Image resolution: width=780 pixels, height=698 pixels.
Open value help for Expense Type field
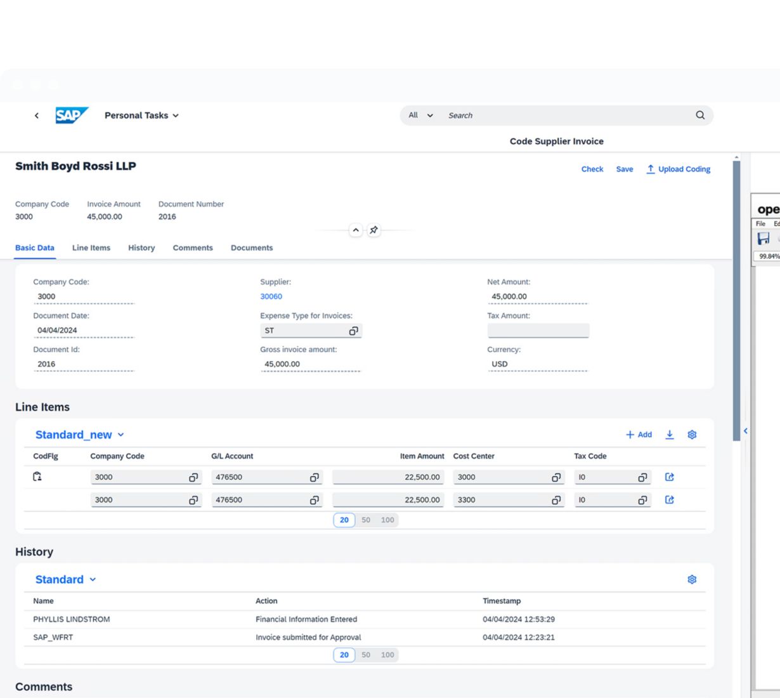pos(353,331)
